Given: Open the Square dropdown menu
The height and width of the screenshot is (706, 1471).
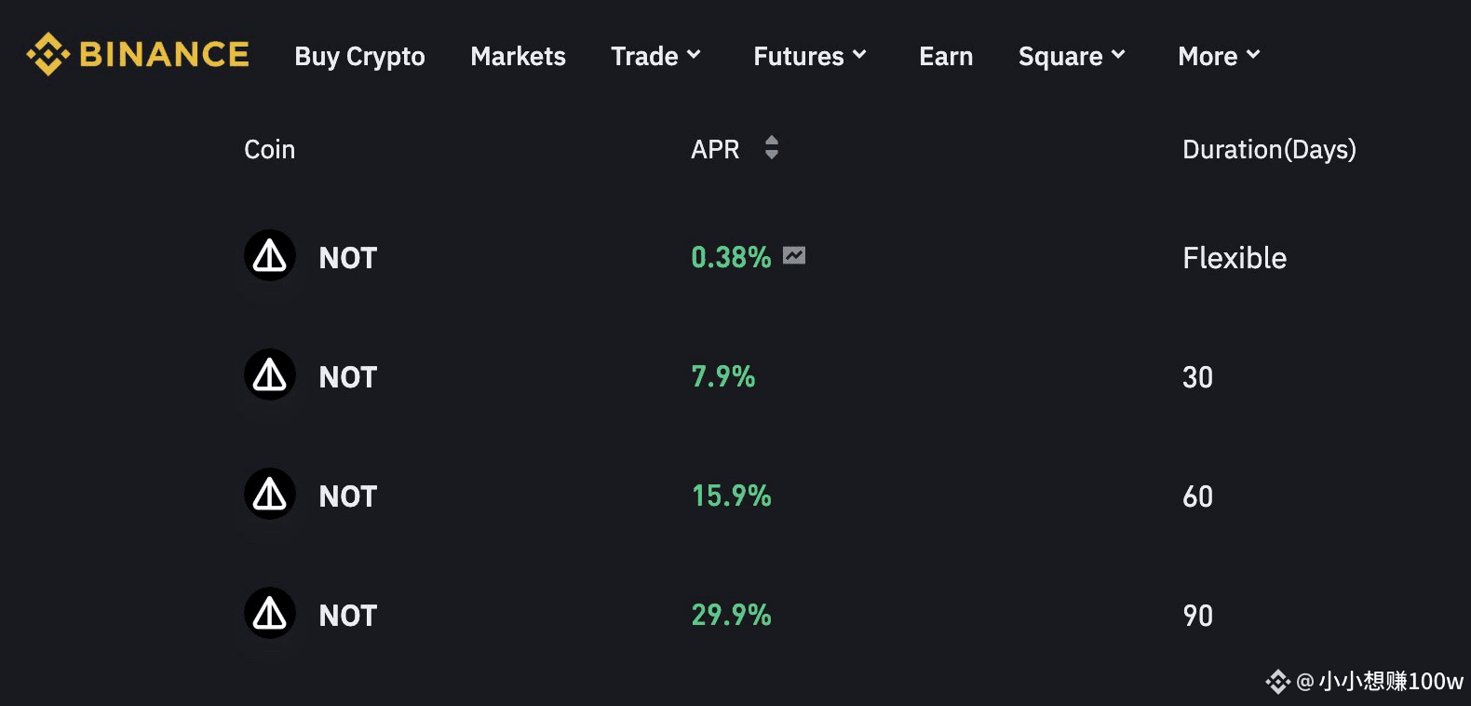Looking at the screenshot, I should pyautogui.click(x=1072, y=56).
